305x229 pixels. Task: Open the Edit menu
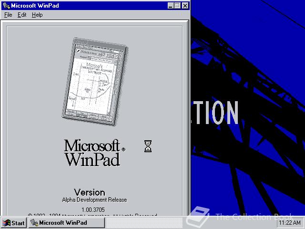pyautogui.click(x=22, y=15)
